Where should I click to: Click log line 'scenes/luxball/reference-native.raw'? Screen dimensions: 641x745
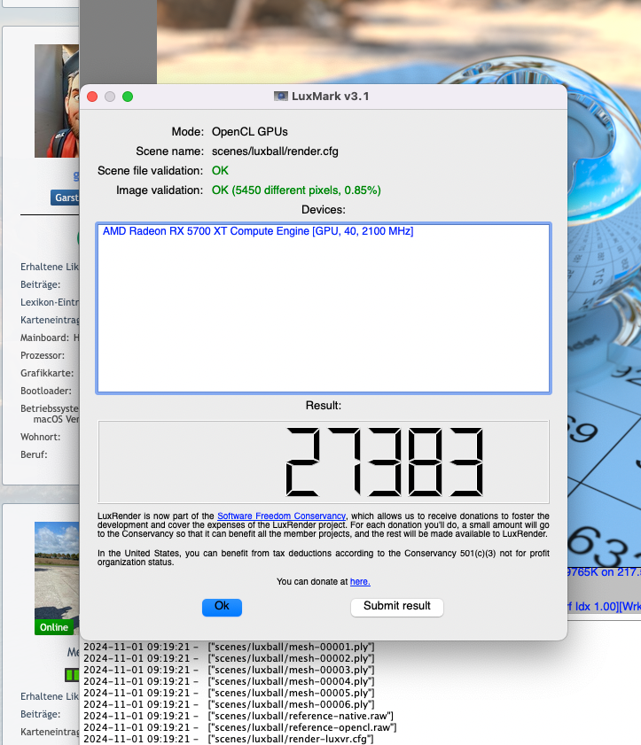pyautogui.click(x=238, y=716)
